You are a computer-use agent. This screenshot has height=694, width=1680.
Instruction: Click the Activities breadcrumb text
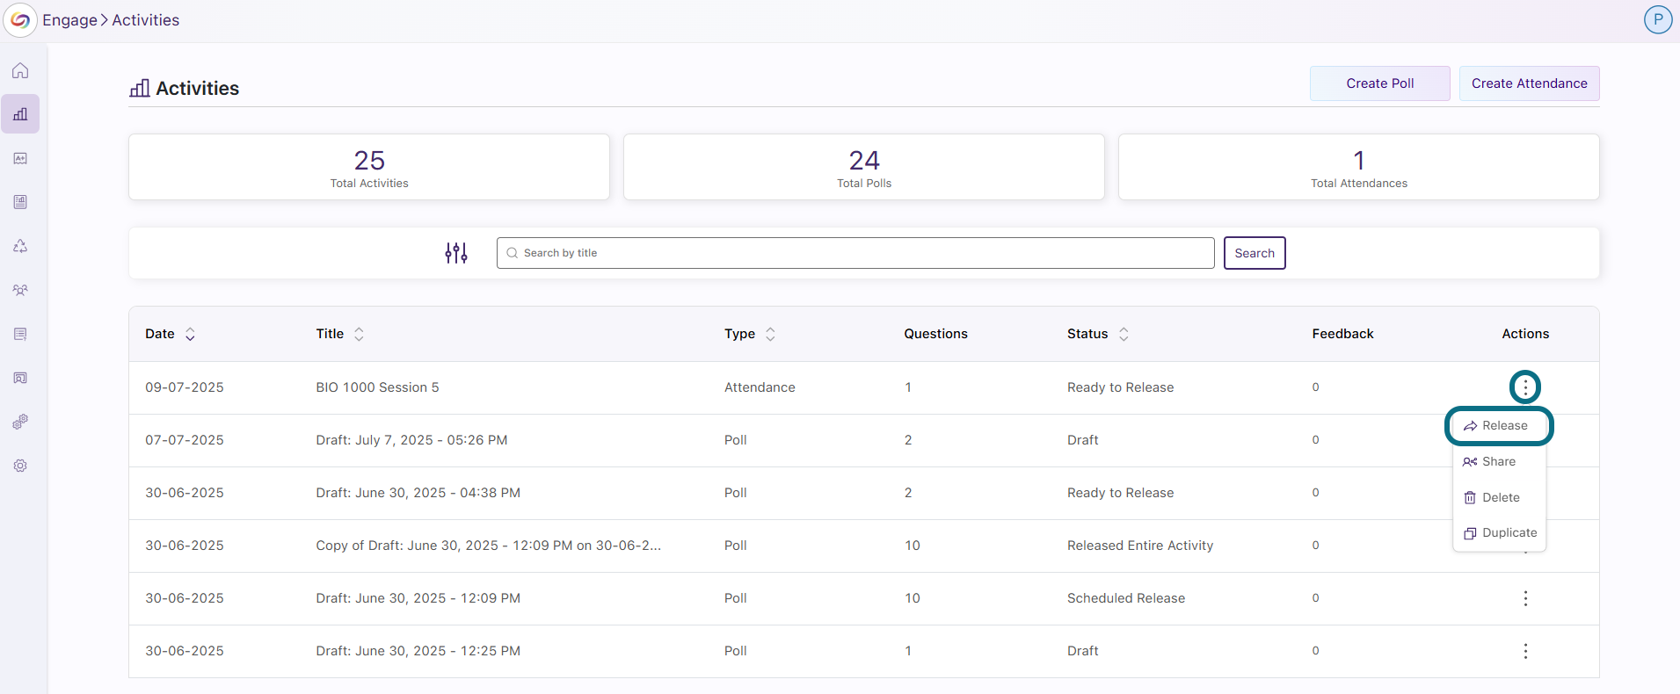[x=146, y=20]
